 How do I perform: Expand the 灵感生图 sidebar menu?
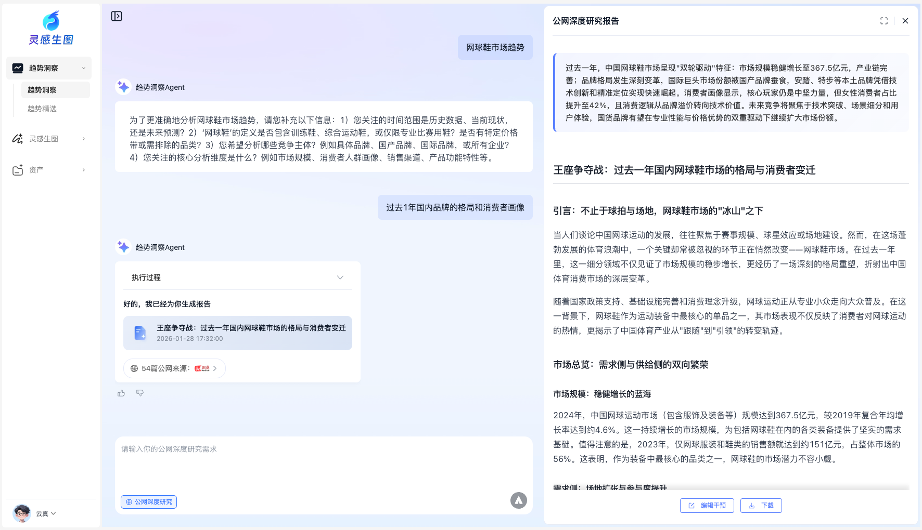pyautogui.click(x=84, y=139)
